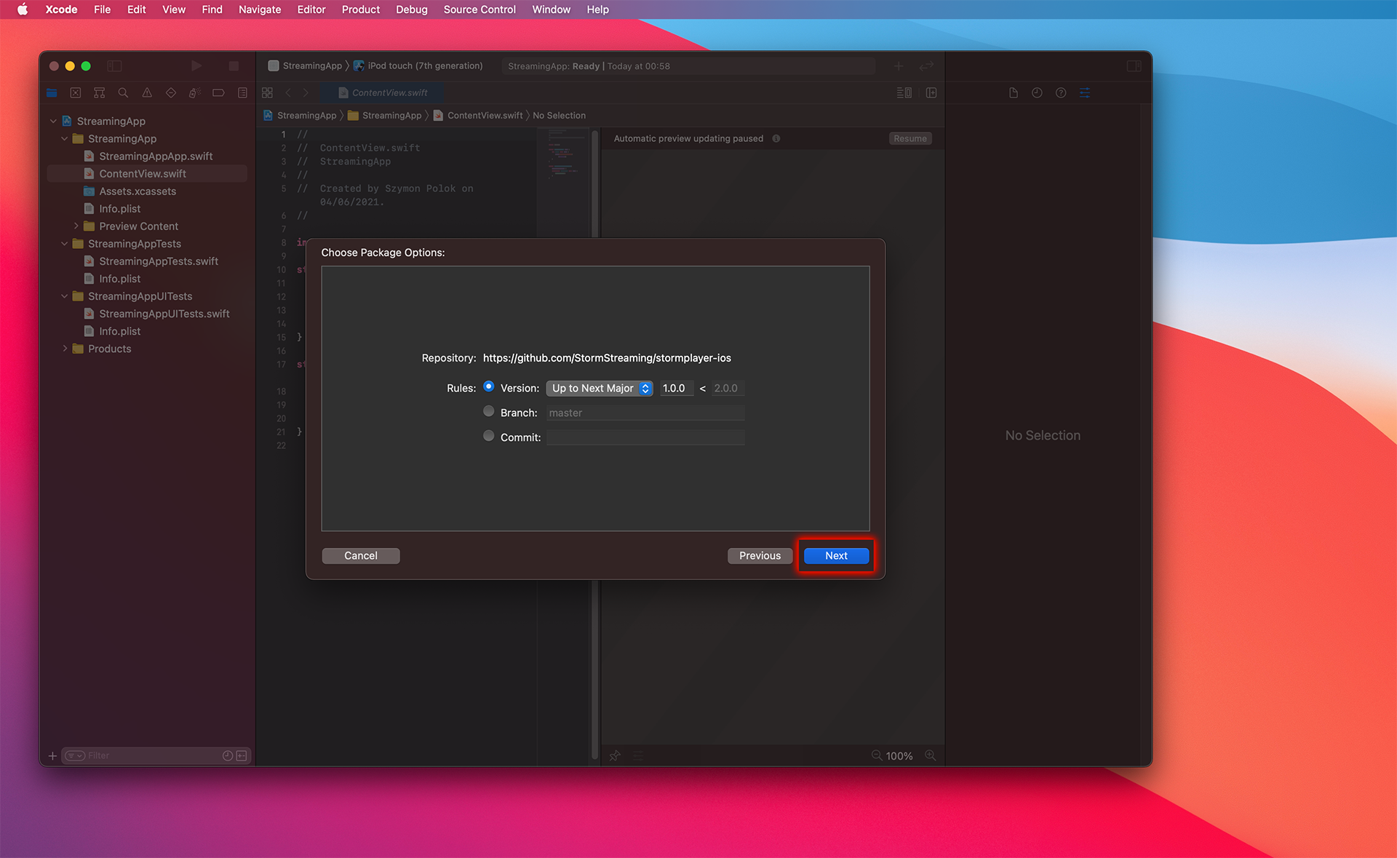The width and height of the screenshot is (1397, 858).
Task: Open the Test navigator diamond icon
Action: (x=171, y=92)
